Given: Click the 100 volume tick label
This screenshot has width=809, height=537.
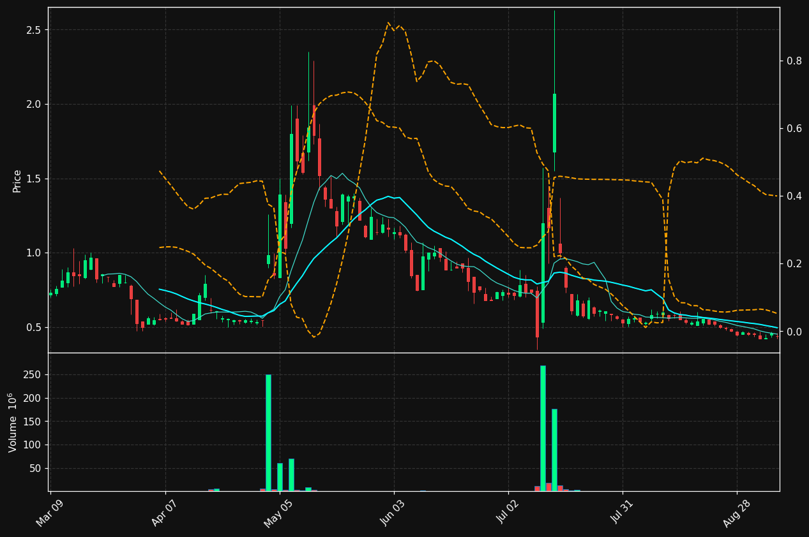Looking at the screenshot, I should [33, 445].
